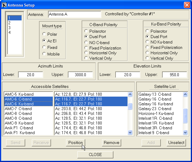Select antenna number 3 in list
Screen dimensions: 192x162
click(x=10, y=28)
